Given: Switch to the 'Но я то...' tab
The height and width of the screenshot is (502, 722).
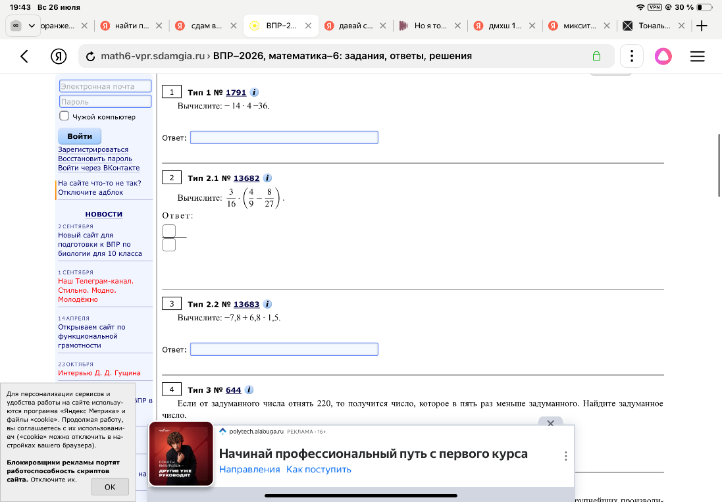Looking at the screenshot, I should tap(424, 26).
